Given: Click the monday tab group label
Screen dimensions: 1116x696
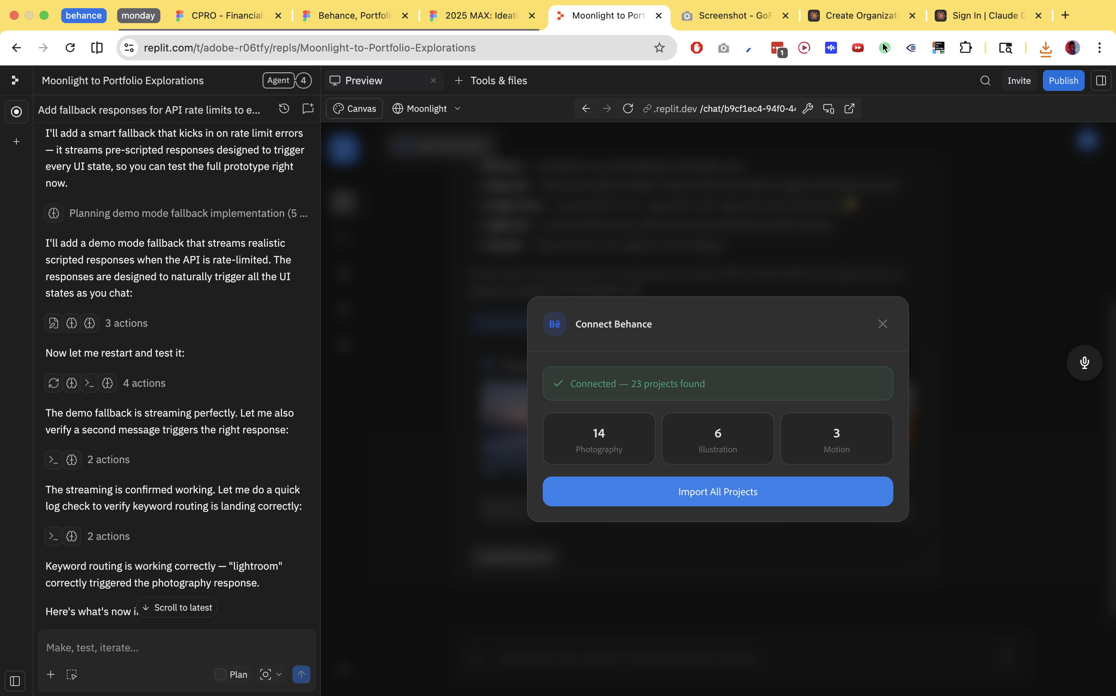Looking at the screenshot, I should point(138,16).
